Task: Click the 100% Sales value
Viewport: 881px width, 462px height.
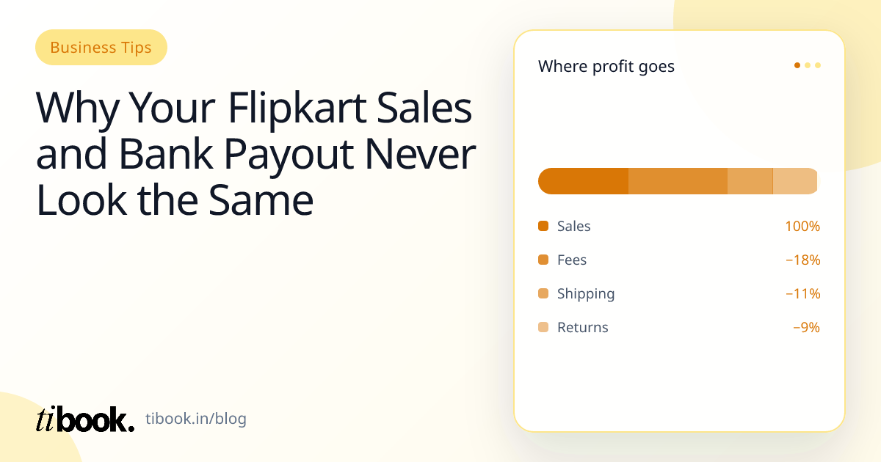Action: [x=802, y=226]
